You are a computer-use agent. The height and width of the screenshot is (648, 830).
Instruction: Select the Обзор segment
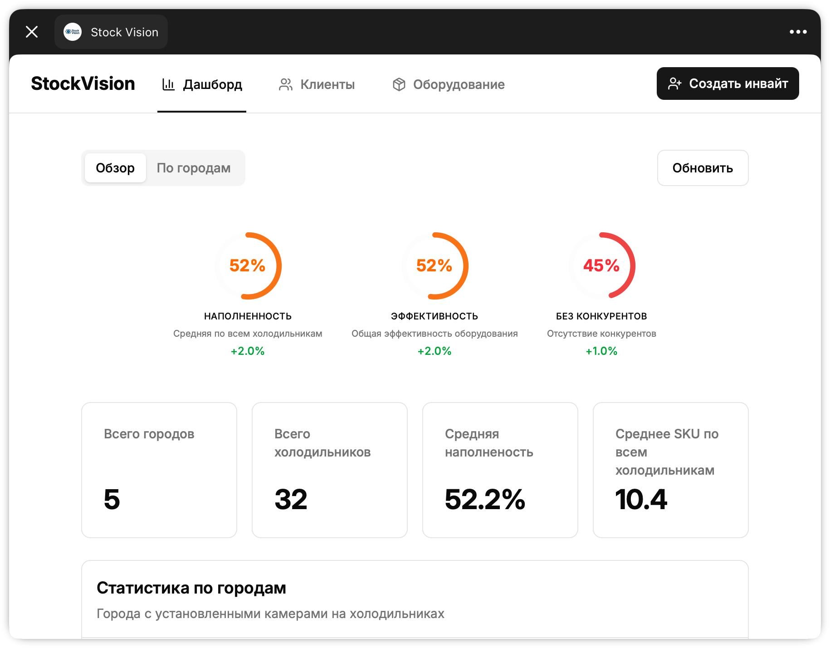115,168
